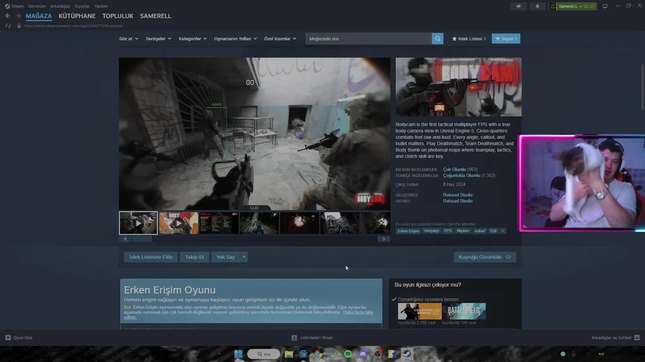
Task: Open the Görünüm menu
Action: click(37, 6)
